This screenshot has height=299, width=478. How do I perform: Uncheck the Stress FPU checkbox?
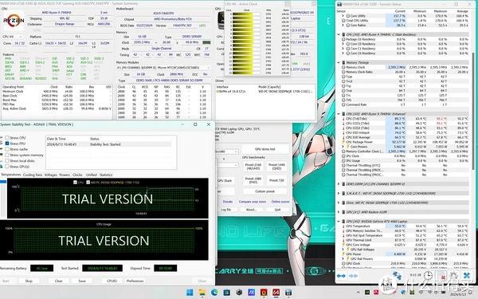point(7,144)
